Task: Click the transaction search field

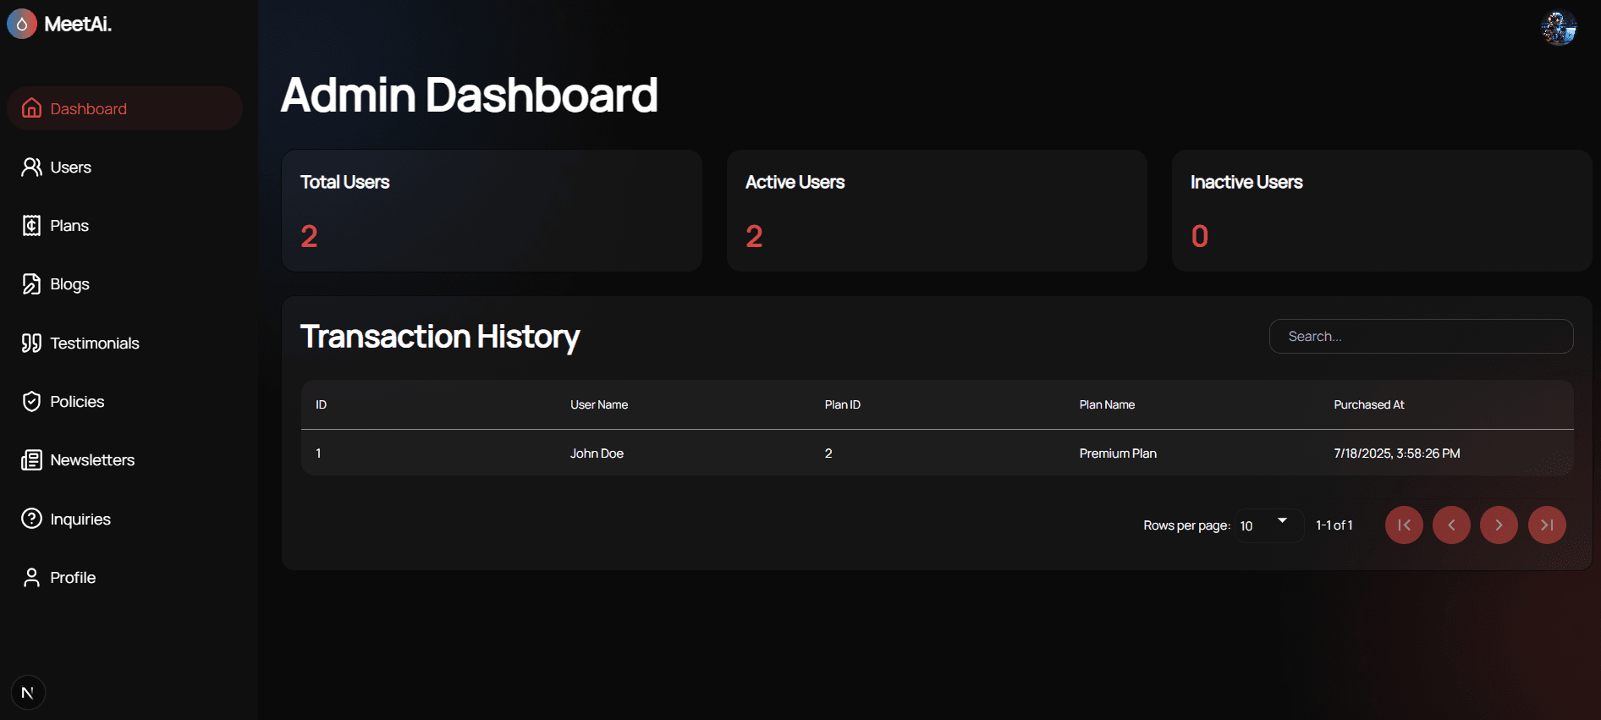Action: [x=1421, y=337]
